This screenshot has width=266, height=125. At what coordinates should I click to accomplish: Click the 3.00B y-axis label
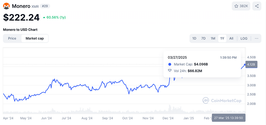(251, 85)
